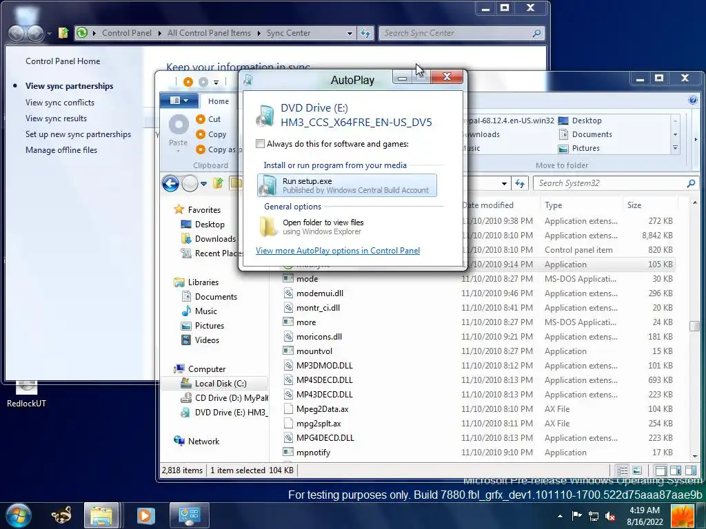This screenshot has height=529, width=706.
Task: Open Documents library in navigation pane
Action: [209, 296]
